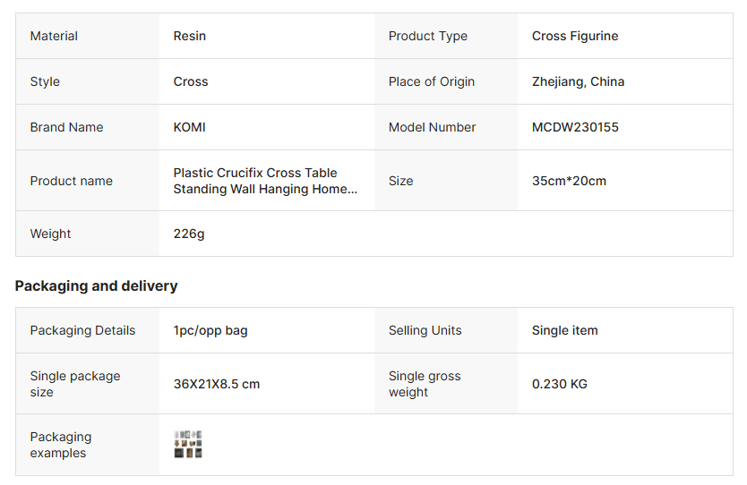This screenshot has width=747, height=485.
Task: Click the Selling Units label
Action: point(425,330)
